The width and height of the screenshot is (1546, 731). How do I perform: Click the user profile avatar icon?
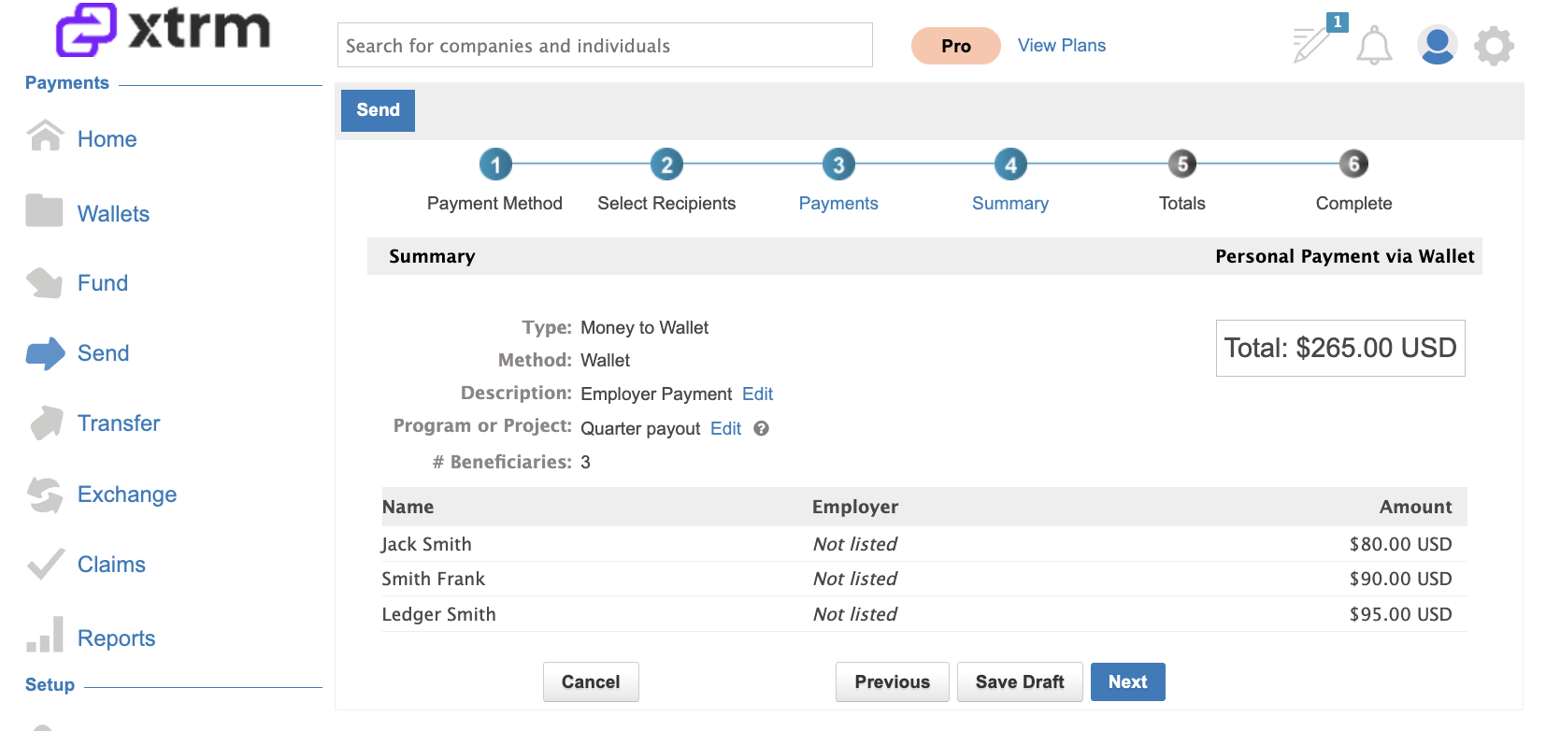[x=1437, y=45]
